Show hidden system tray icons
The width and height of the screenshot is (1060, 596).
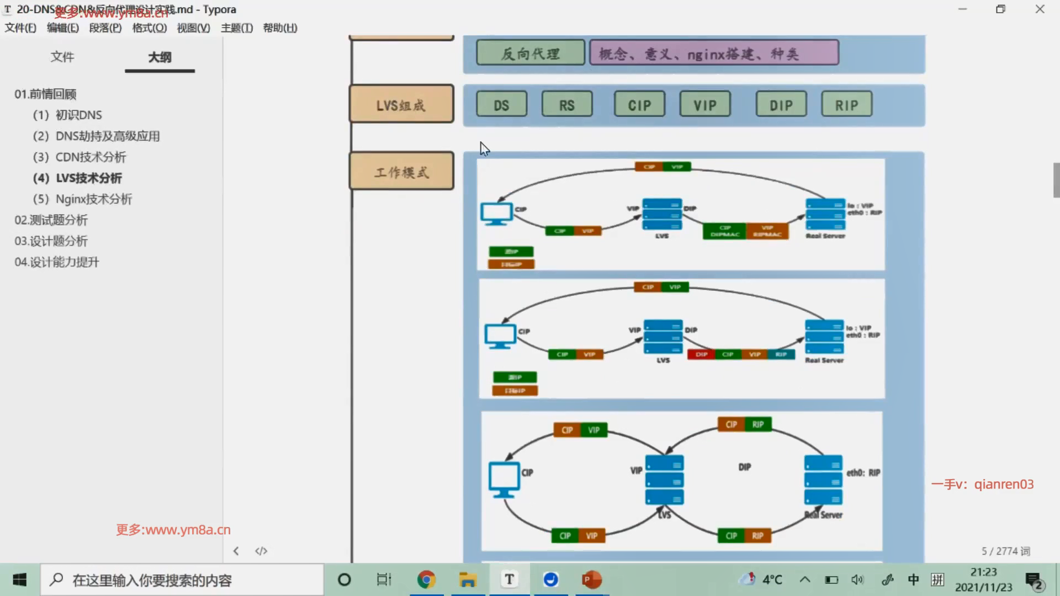(x=805, y=579)
